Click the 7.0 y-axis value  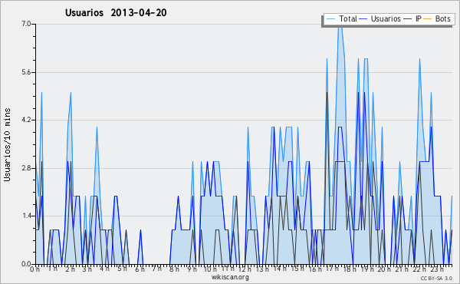pyautogui.click(x=26, y=24)
